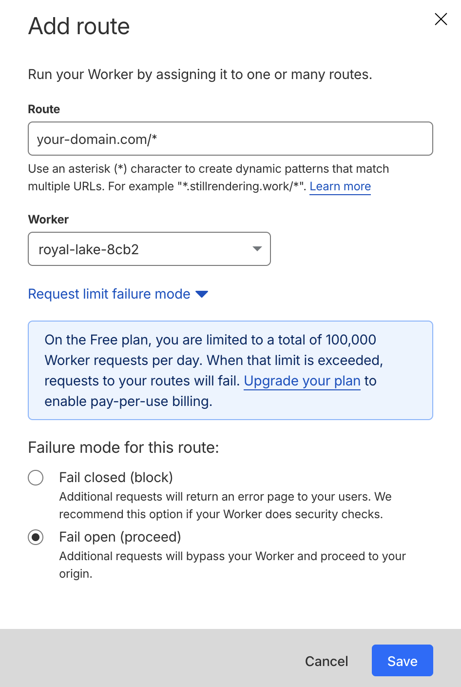This screenshot has height=687, width=461.
Task: Click the Fail open (proceed) label
Action: (x=120, y=537)
